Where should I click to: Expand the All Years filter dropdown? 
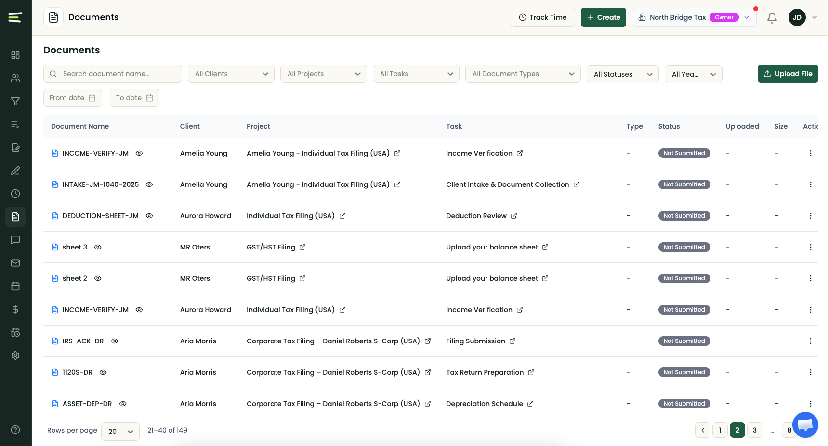[694, 74]
